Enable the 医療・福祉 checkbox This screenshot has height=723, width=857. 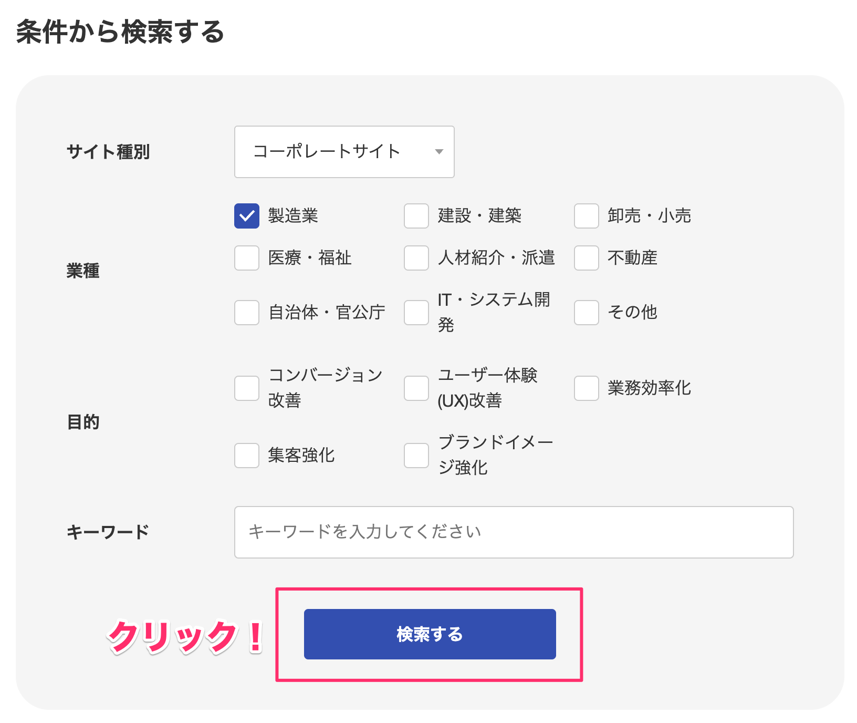tap(247, 258)
